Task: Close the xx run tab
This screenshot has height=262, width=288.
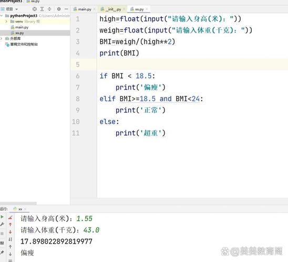Action: [x=25, y=209]
